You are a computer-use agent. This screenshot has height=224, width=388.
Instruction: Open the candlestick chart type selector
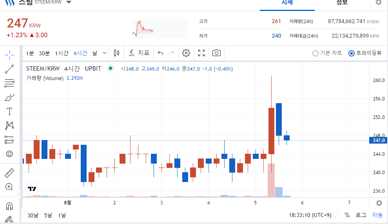116,53
